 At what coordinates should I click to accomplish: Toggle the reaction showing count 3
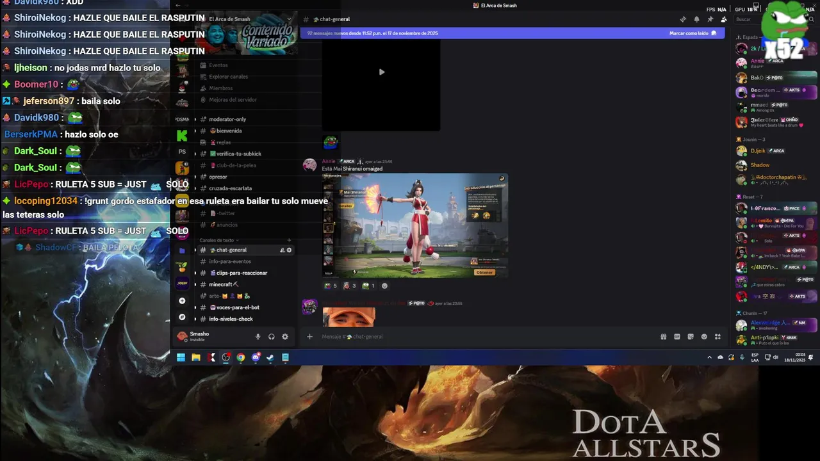tap(349, 286)
